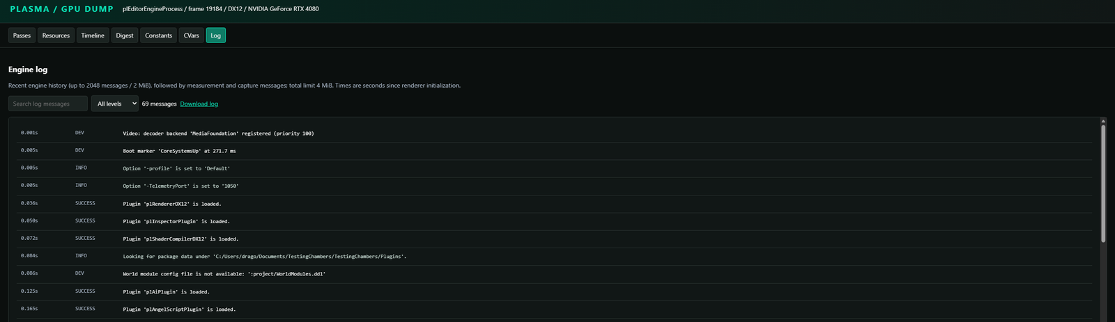Click the DEV level on the 0.001s row

79,132
